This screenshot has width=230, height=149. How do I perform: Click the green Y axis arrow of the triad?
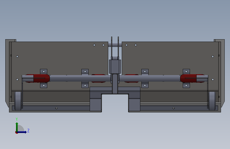tap(17, 127)
